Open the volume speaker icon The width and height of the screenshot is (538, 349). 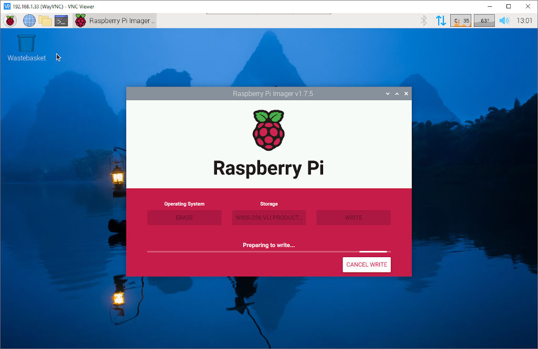504,20
